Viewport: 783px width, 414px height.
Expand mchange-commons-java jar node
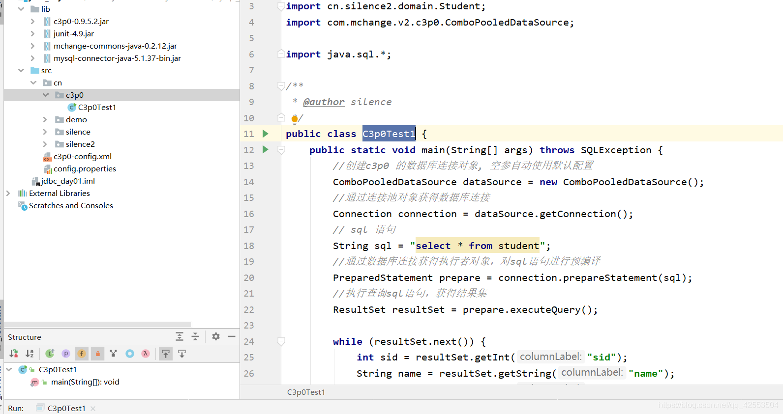tap(33, 46)
